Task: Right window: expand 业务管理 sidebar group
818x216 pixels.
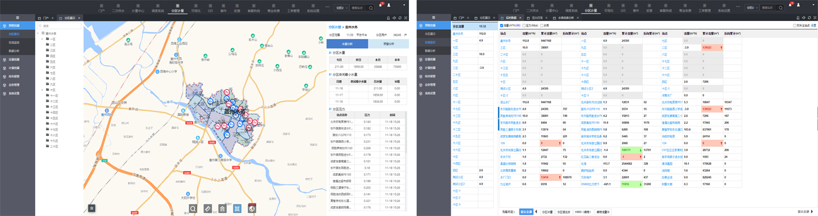Action: (x=434, y=85)
